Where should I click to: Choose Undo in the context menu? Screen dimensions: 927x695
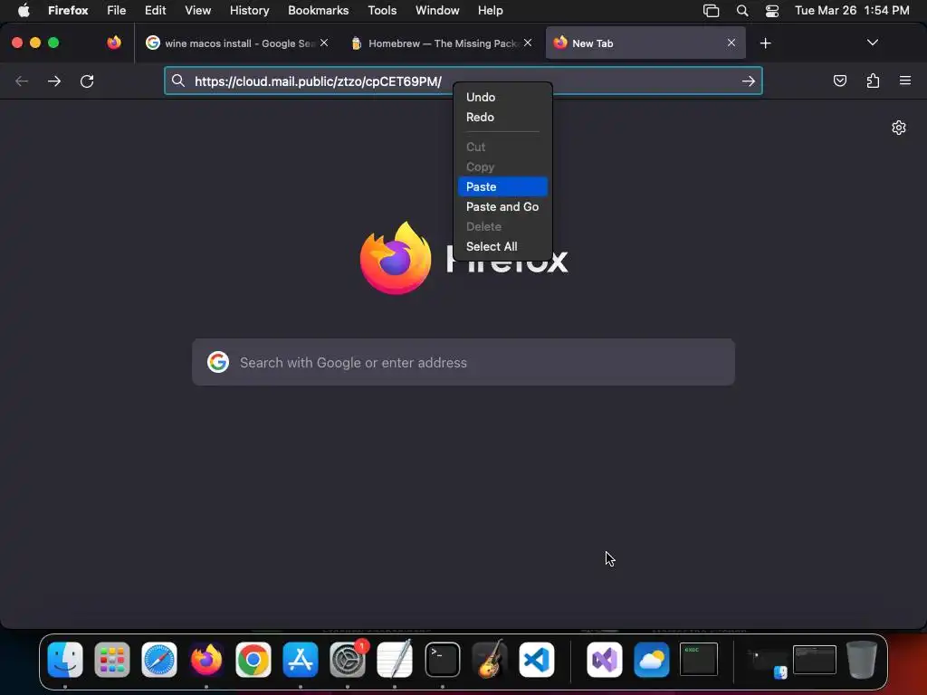(x=502, y=97)
